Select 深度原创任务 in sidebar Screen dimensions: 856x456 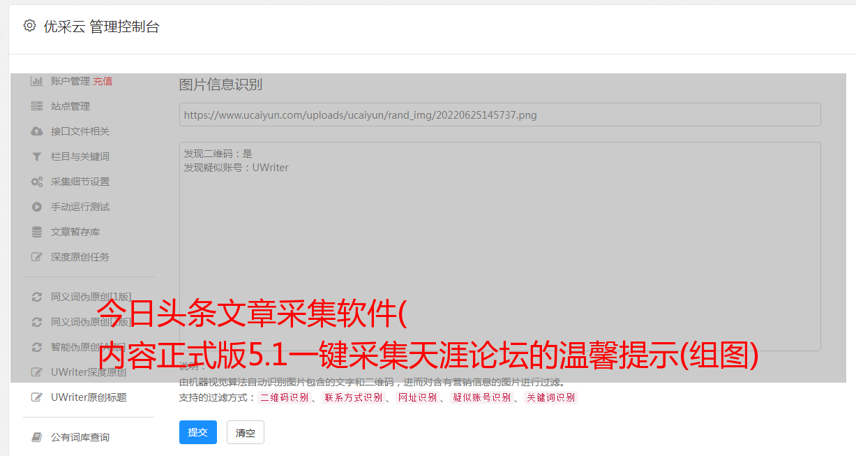pos(80,257)
